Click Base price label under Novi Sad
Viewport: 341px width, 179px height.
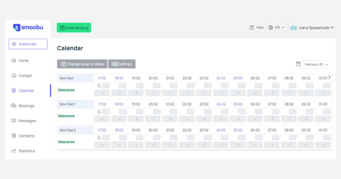[x=66, y=90]
